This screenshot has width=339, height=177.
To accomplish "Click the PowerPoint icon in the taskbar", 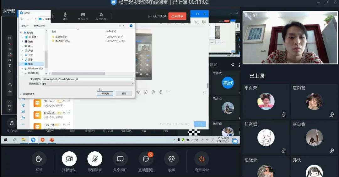I will [x=52, y=140].
